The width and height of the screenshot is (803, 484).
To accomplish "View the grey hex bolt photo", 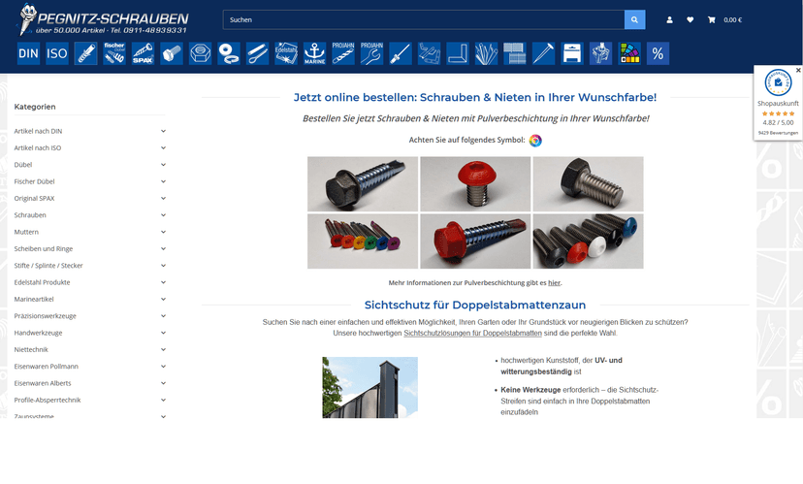I will tap(588, 184).
